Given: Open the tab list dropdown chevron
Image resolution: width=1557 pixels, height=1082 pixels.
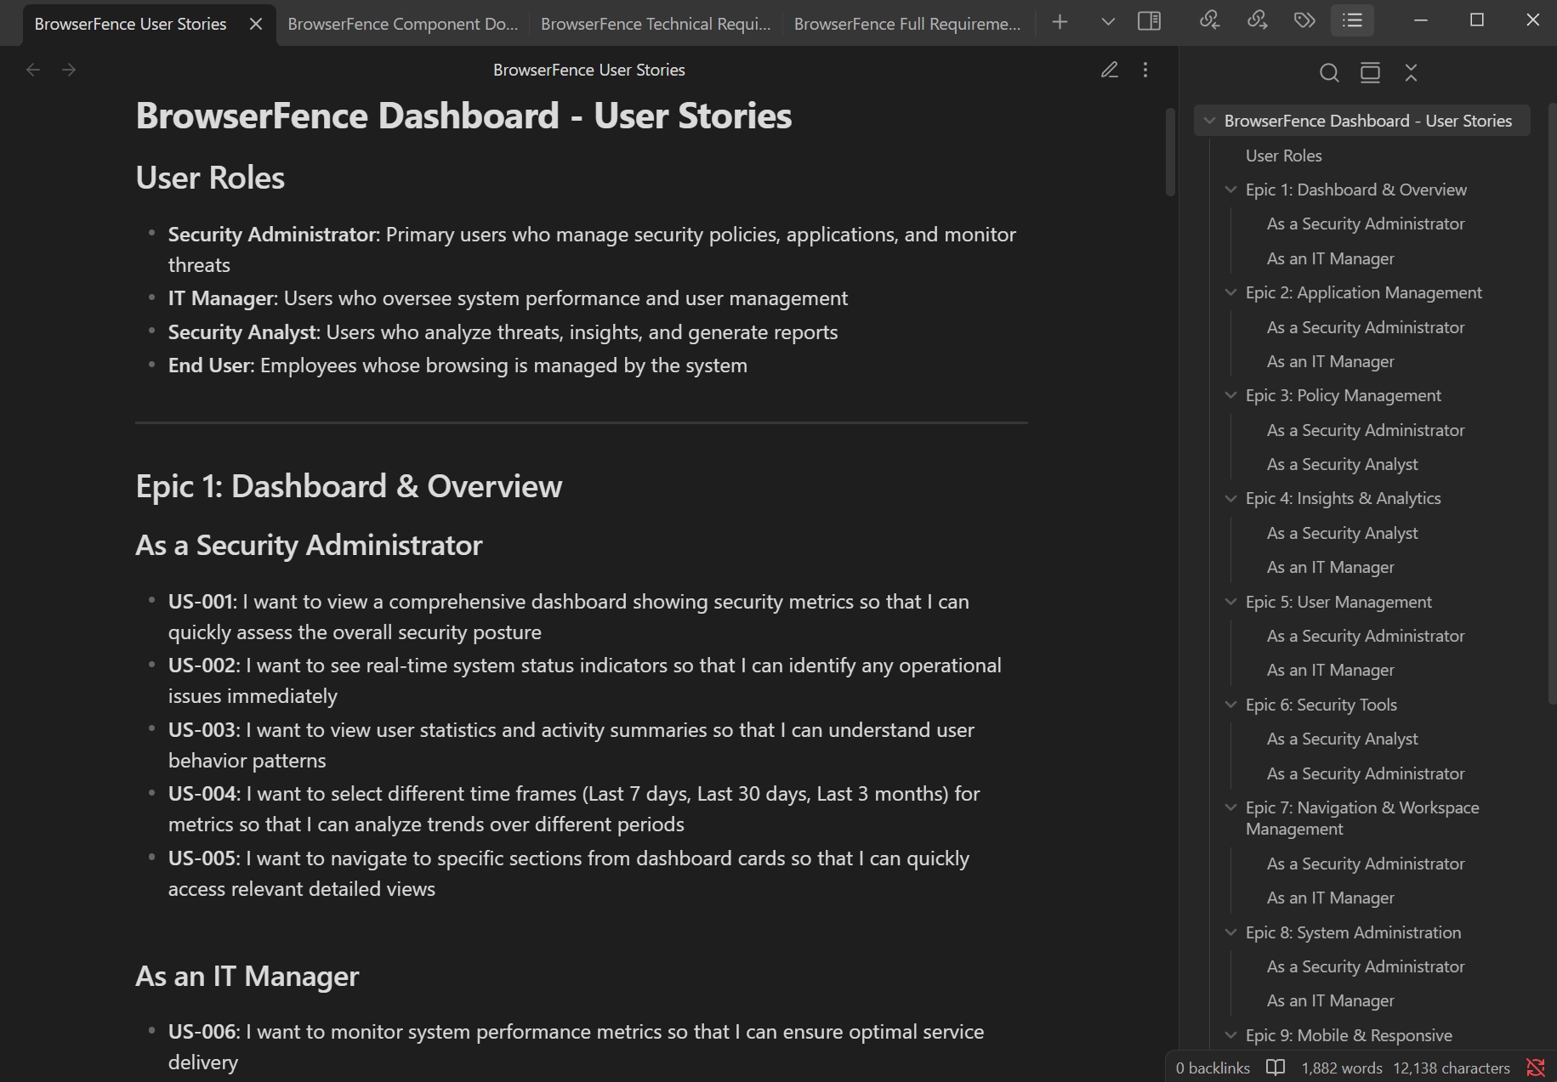Looking at the screenshot, I should tap(1107, 22).
